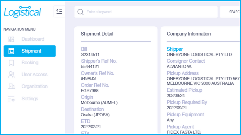
Task: Click the search magnifier icon
Action: 80,12
